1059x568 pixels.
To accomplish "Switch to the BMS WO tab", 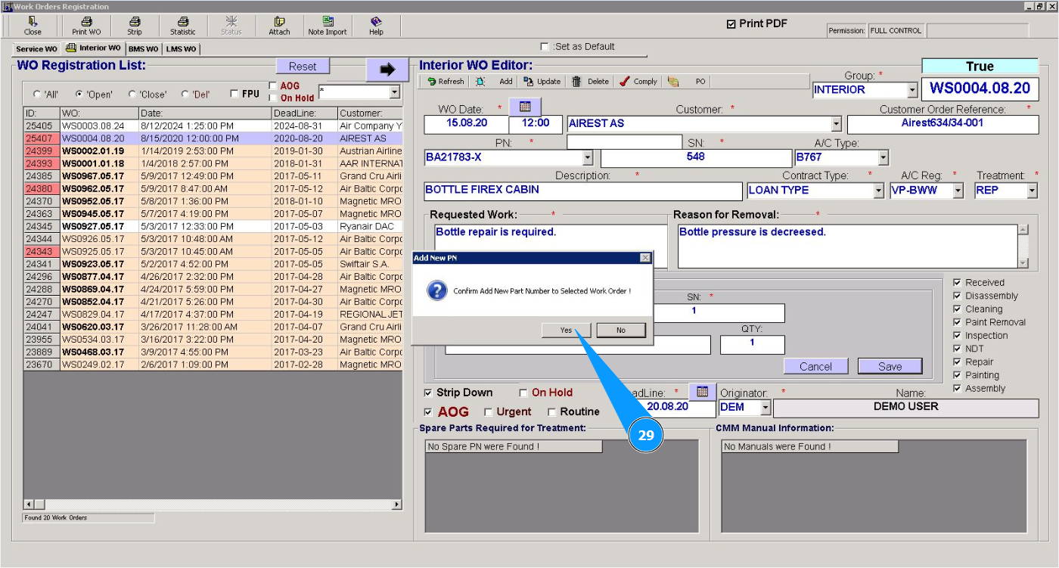I will (x=143, y=49).
